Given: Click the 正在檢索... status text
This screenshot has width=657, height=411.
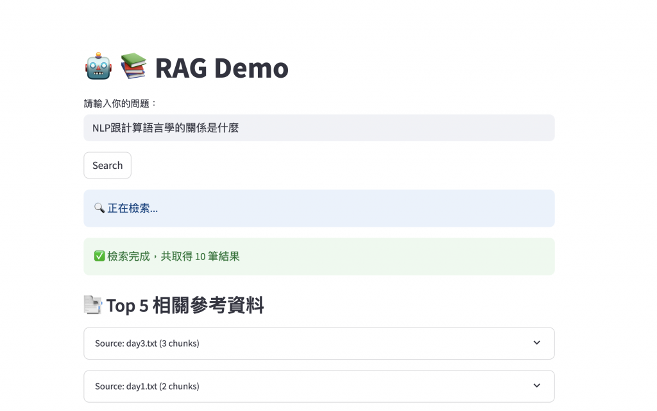Looking at the screenshot, I should point(132,209).
